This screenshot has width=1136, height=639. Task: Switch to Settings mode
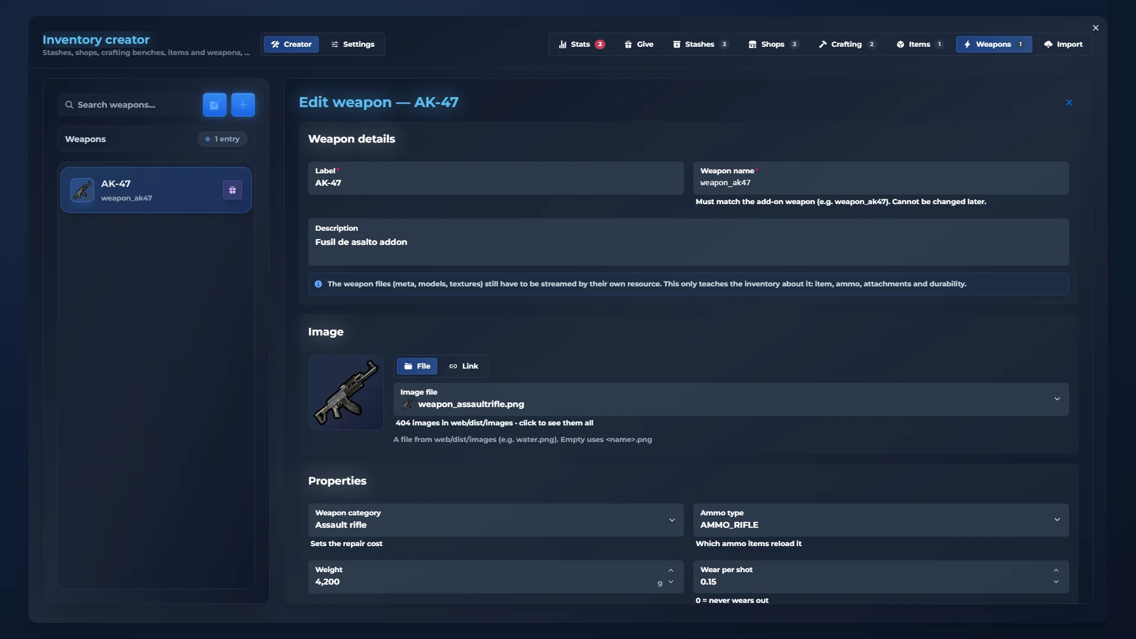pos(353,44)
